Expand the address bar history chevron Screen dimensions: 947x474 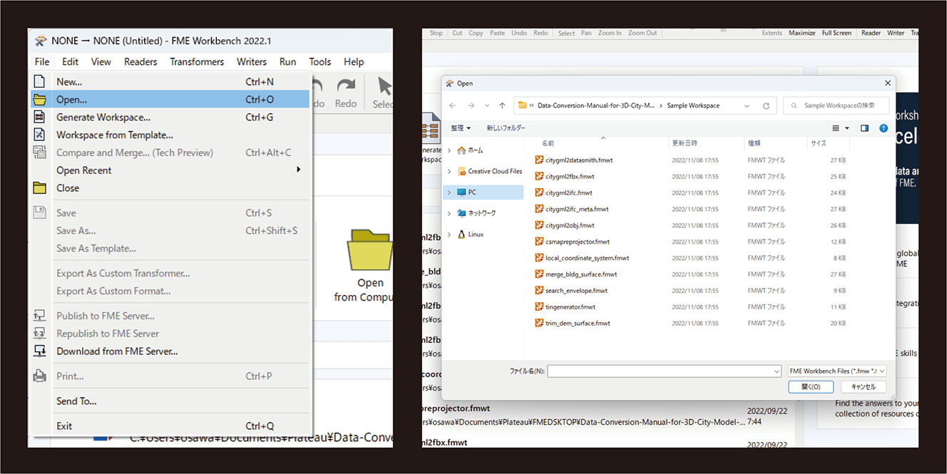pos(747,105)
